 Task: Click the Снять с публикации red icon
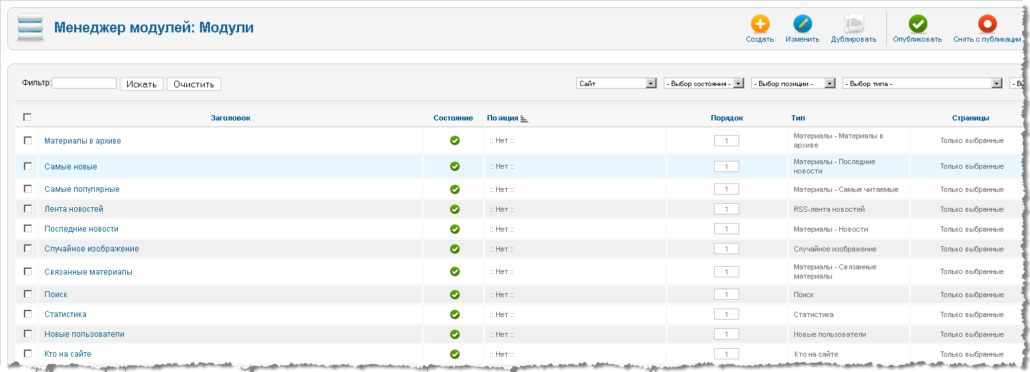[987, 24]
